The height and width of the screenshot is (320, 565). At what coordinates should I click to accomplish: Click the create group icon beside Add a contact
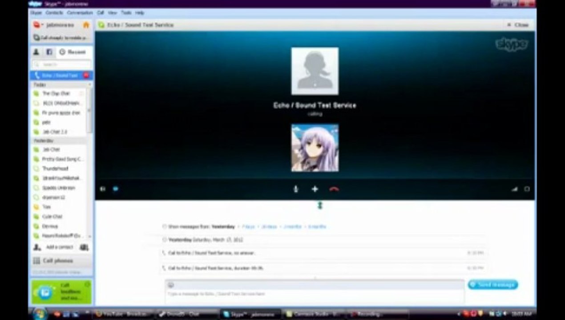click(x=84, y=247)
